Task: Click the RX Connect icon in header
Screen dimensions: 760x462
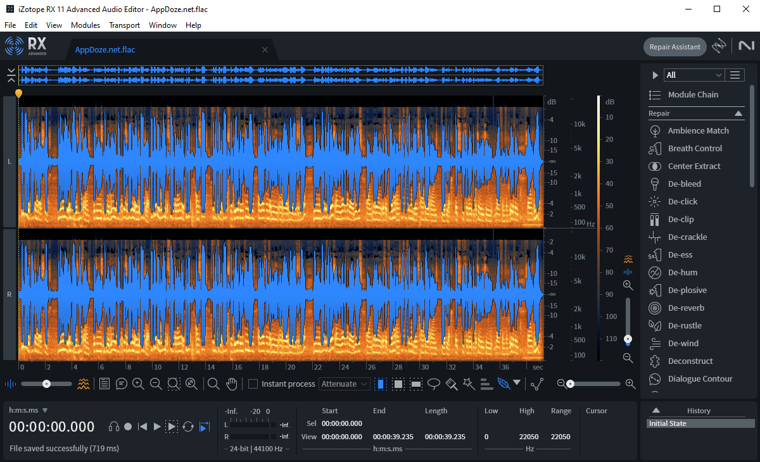Action: pyautogui.click(x=718, y=46)
